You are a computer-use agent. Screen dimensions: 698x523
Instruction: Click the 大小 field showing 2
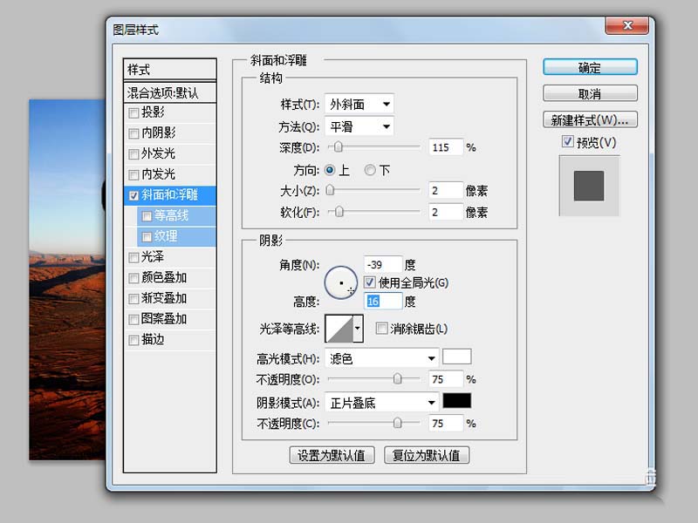pyautogui.click(x=446, y=191)
